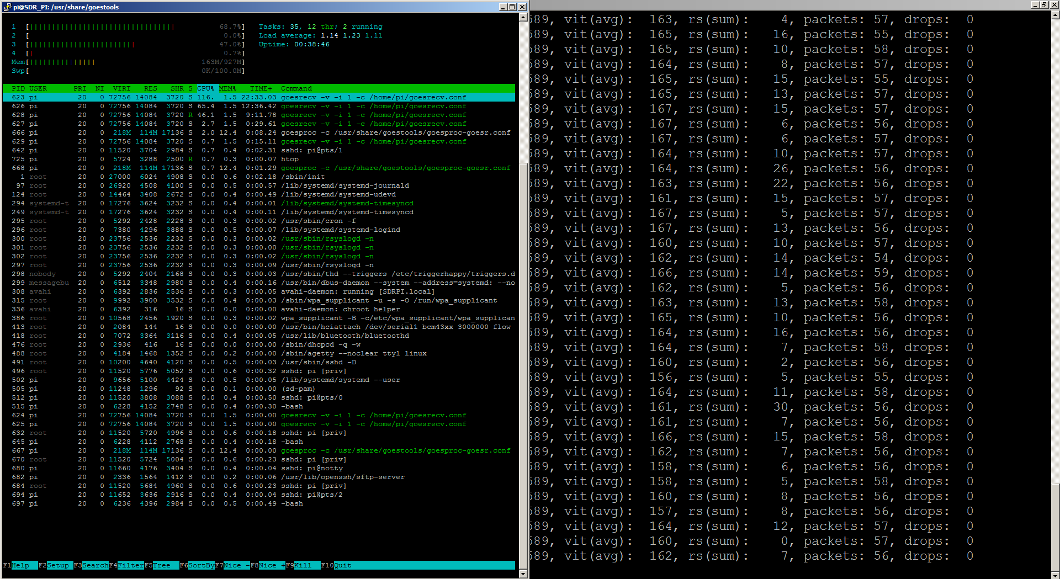Viewport: 1060px width, 579px height.
Task: Select highlighted process row PID 623
Action: [x=259, y=97]
